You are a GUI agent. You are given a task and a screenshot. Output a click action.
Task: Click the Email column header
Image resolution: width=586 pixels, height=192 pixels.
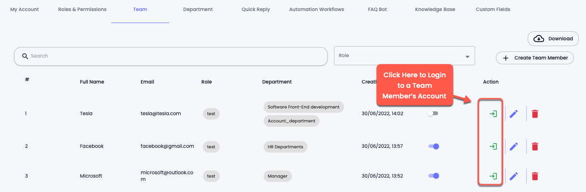(147, 82)
